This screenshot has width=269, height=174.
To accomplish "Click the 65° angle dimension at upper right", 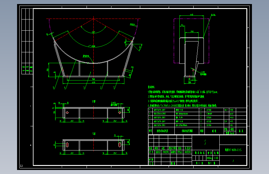I will pyautogui.click(x=140, y=47).
